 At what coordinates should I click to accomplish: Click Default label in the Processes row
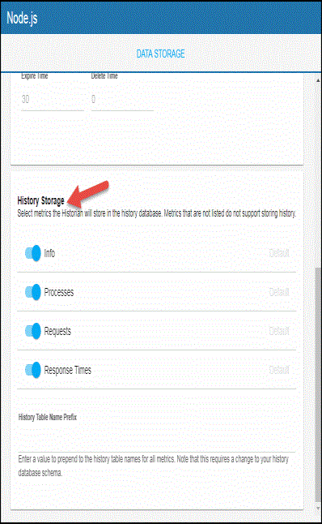point(279,292)
